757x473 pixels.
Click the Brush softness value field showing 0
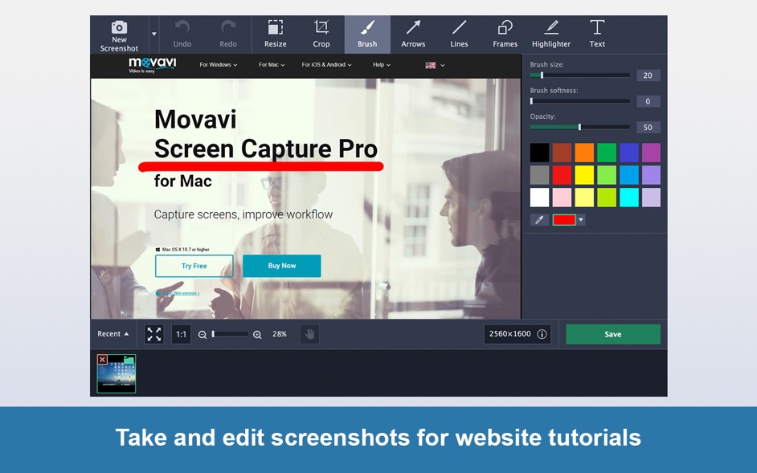click(x=648, y=101)
